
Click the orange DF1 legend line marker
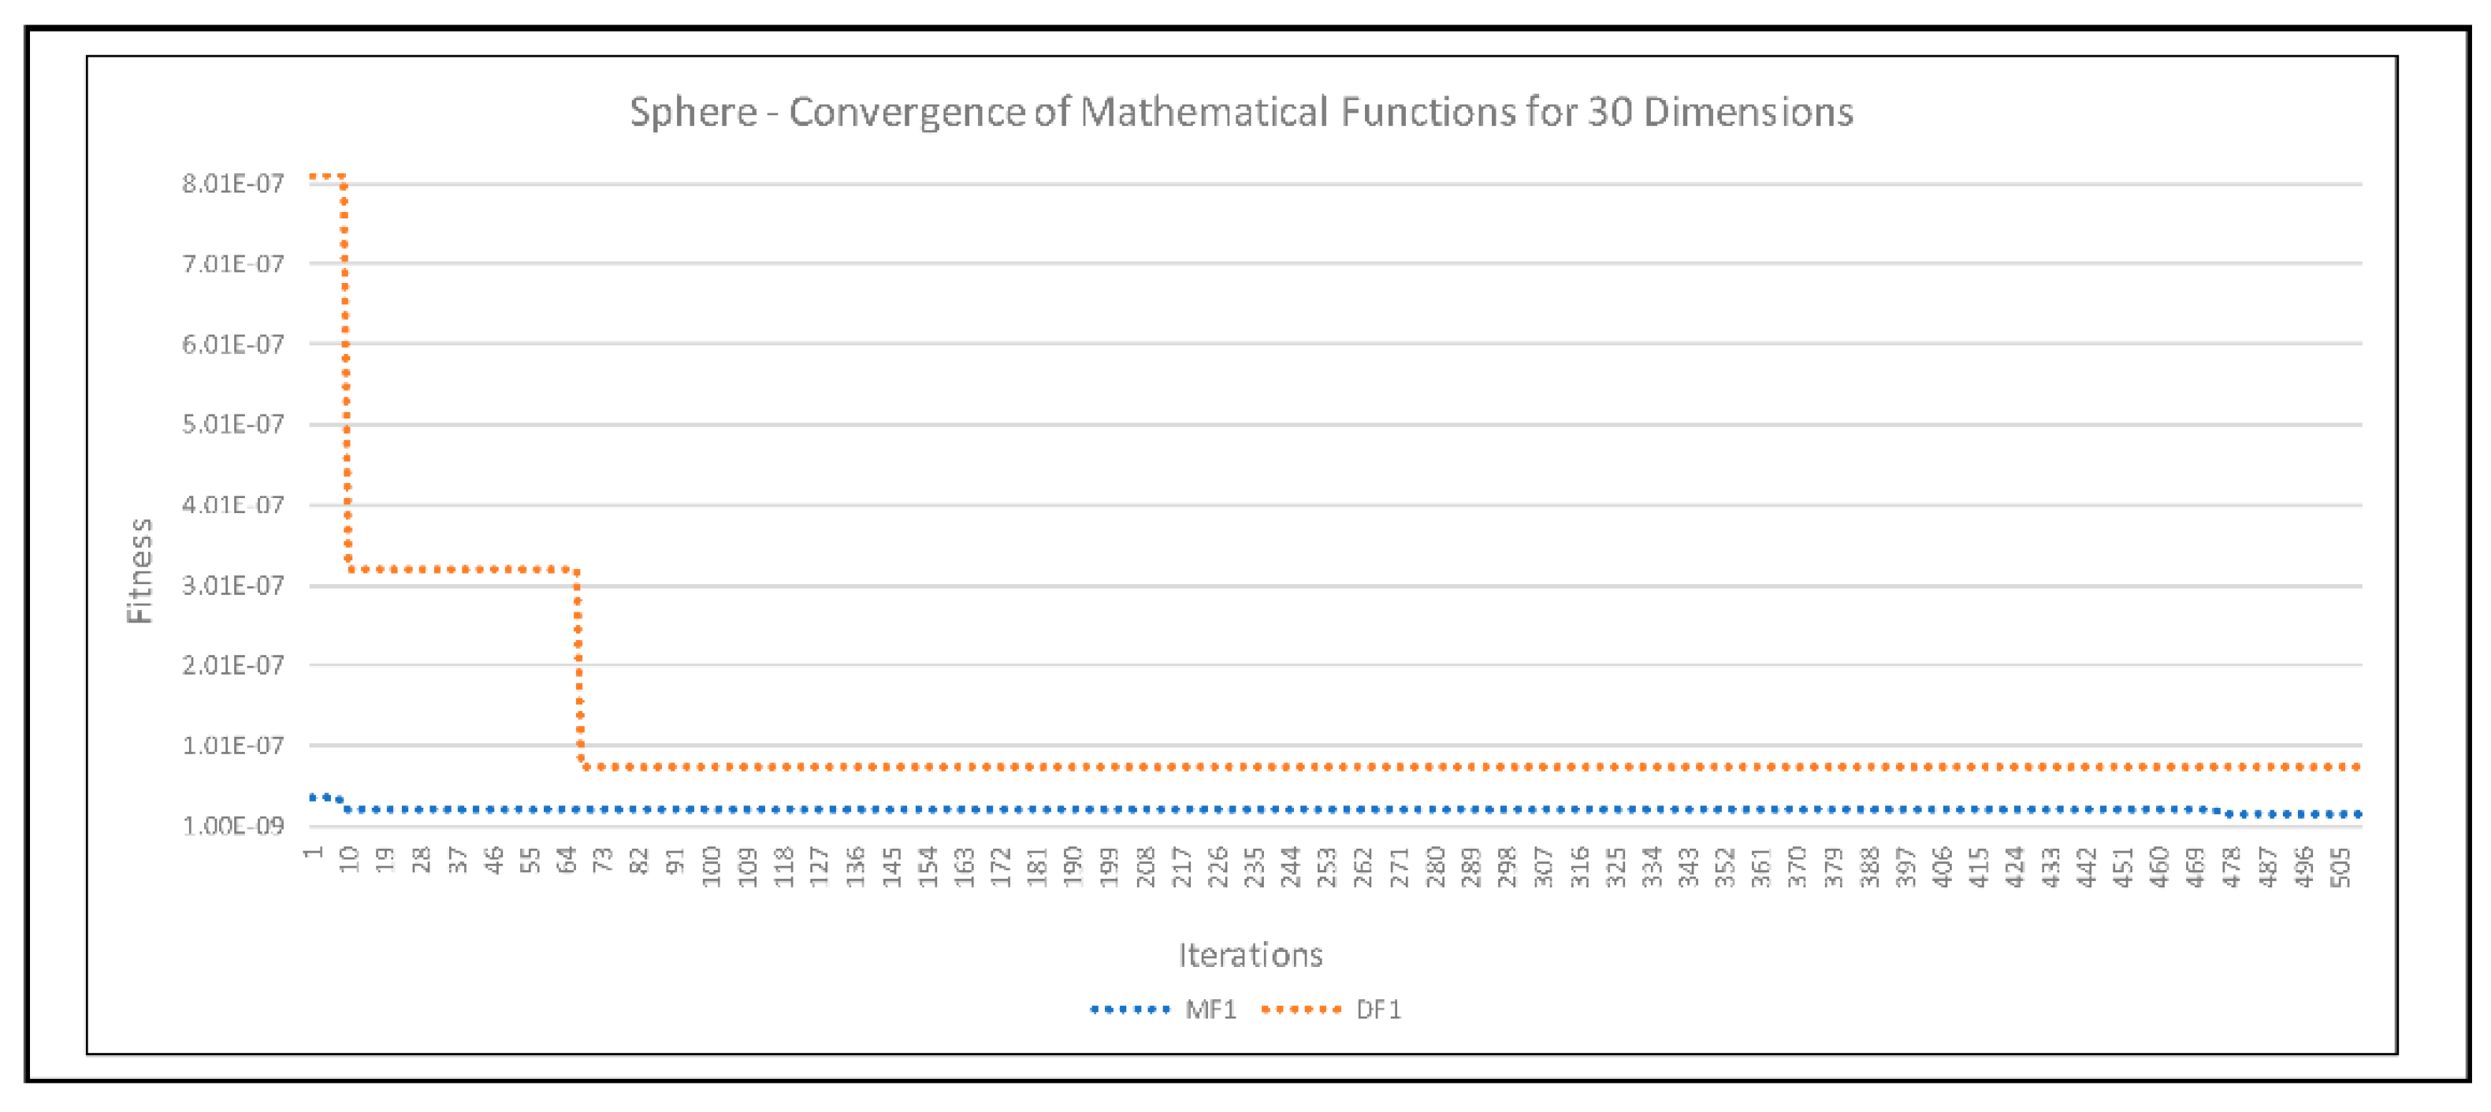(x=1300, y=1010)
